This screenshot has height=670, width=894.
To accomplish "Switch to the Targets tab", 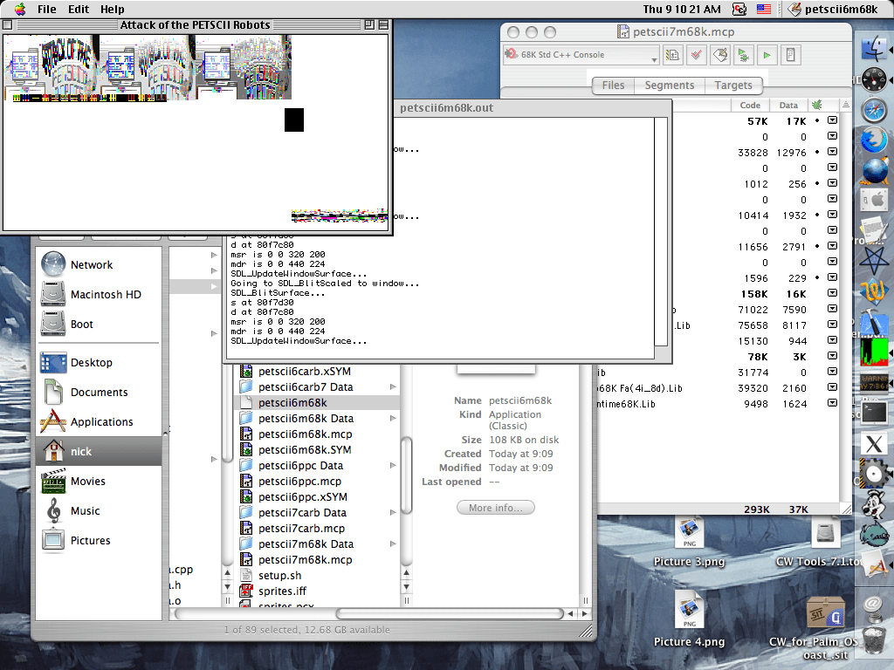I will pos(733,85).
